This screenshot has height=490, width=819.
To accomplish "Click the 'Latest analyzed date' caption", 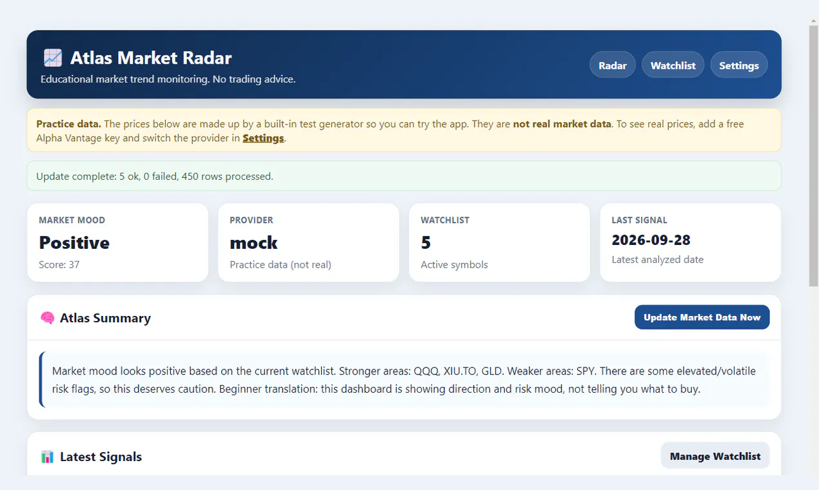I will (657, 259).
